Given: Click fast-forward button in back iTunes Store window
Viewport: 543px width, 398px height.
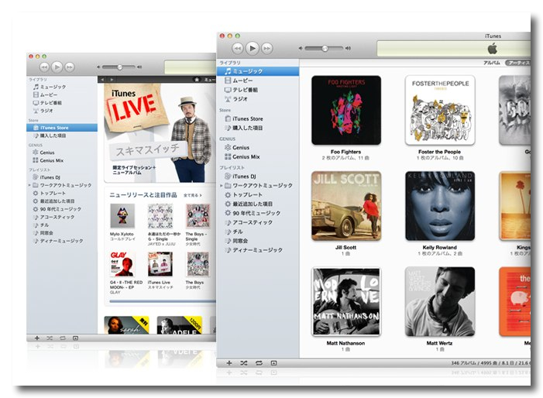Looking at the screenshot, I should [x=70, y=67].
